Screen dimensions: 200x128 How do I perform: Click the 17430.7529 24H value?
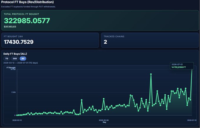pos(19,42)
